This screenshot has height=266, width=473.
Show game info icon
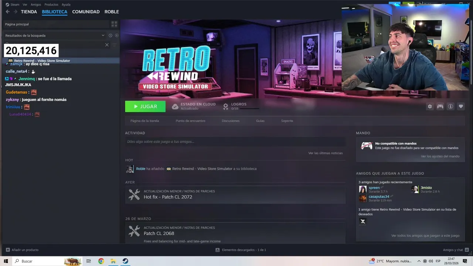pos(450,106)
